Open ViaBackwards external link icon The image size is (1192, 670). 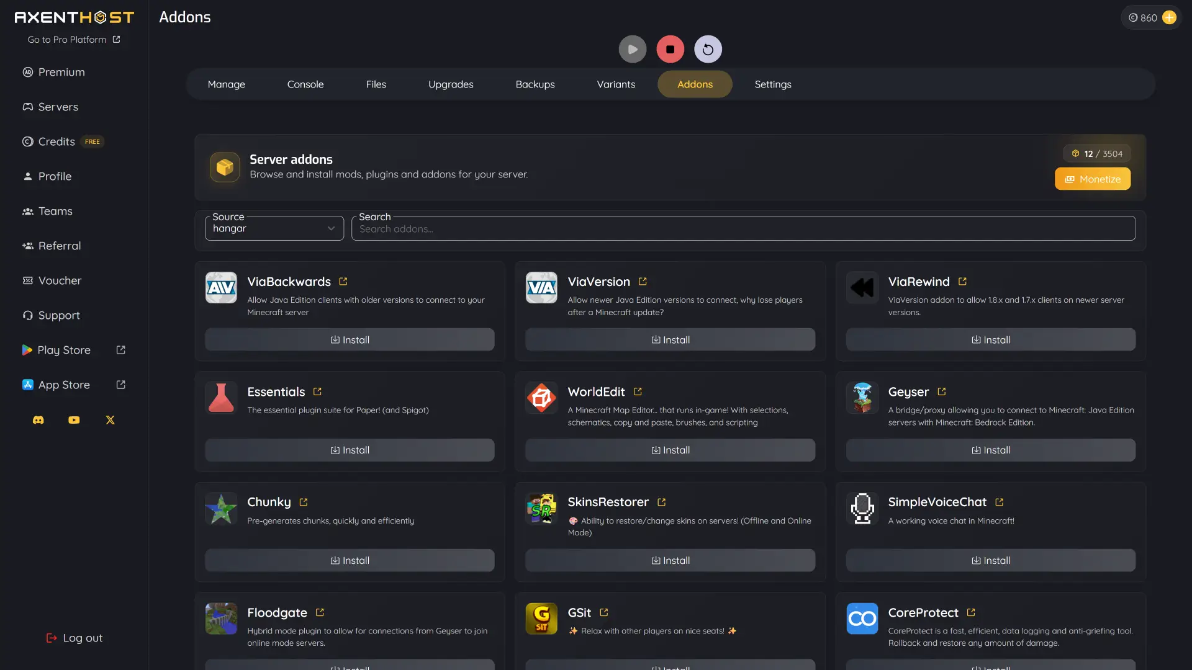tap(343, 282)
